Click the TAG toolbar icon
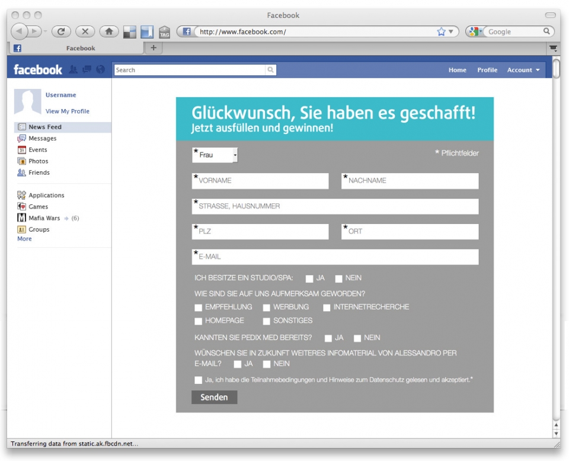The height and width of the screenshot is (461, 569). point(164,32)
